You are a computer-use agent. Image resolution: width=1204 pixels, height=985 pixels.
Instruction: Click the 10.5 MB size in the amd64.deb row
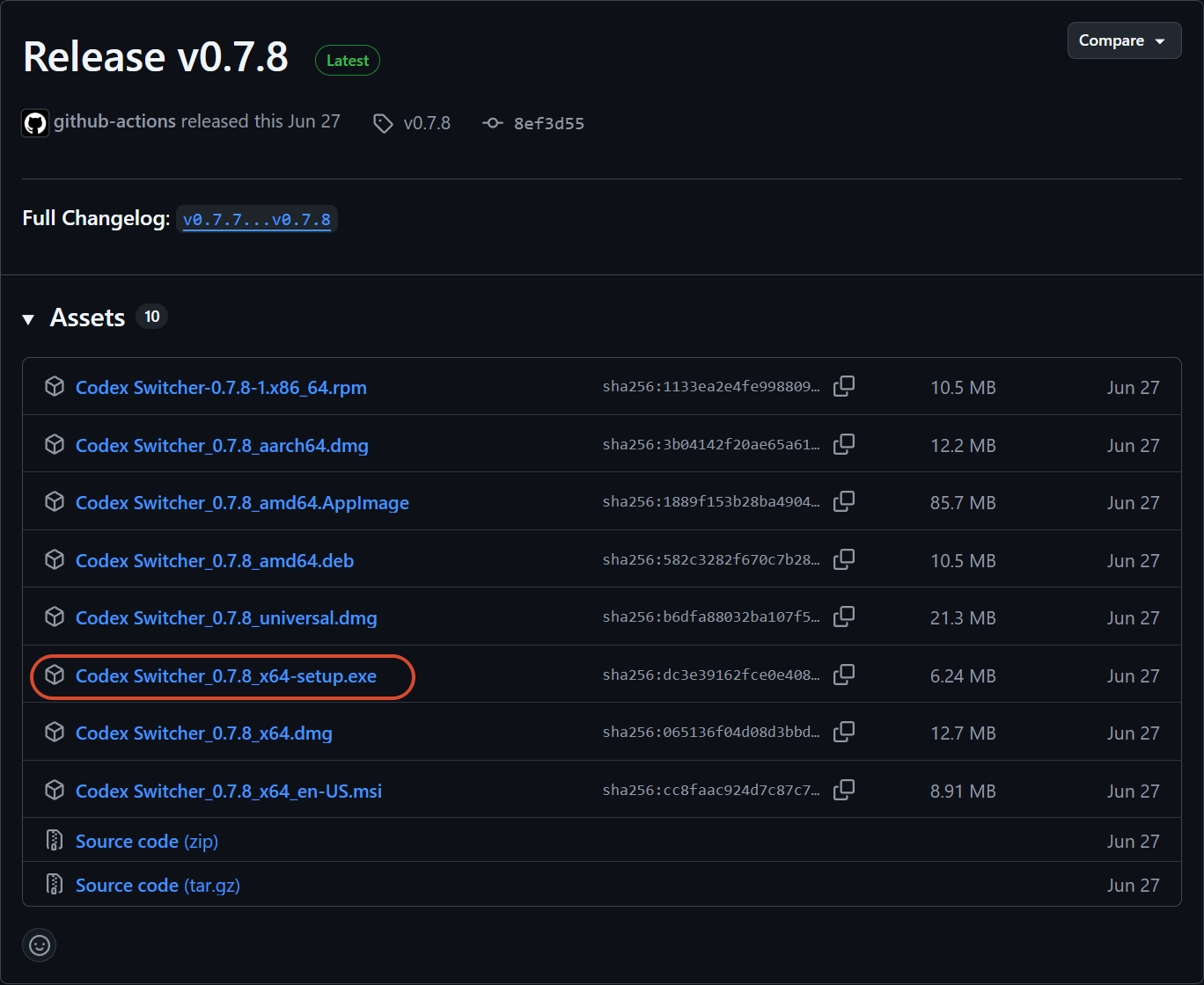tap(963, 561)
